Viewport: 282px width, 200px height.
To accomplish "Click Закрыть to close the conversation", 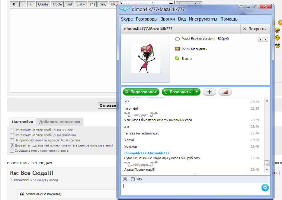I will pos(255,29).
